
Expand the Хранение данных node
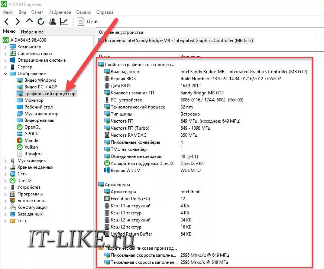point(5,167)
